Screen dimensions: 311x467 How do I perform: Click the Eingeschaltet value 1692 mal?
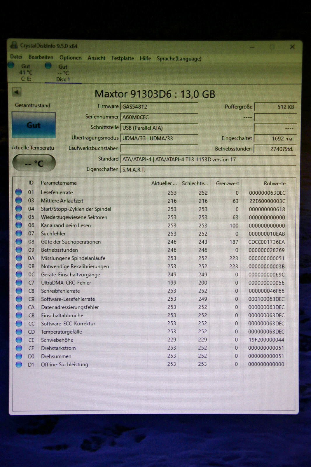(275, 138)
